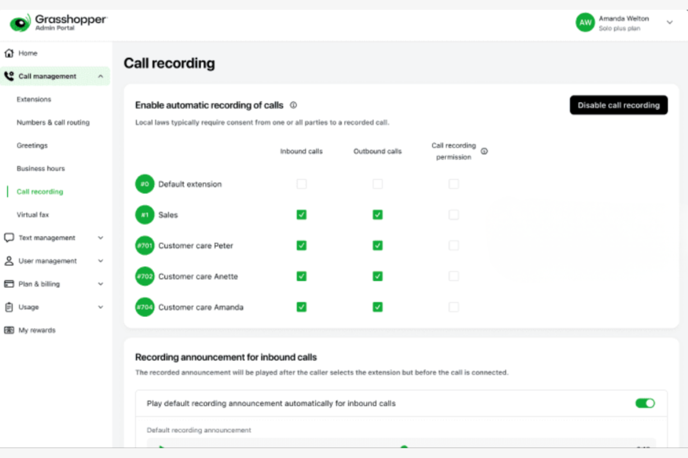The height and width of the screenshot is (458, 688).
Task: Click the Disable call recording button
Action: point(618,105)
